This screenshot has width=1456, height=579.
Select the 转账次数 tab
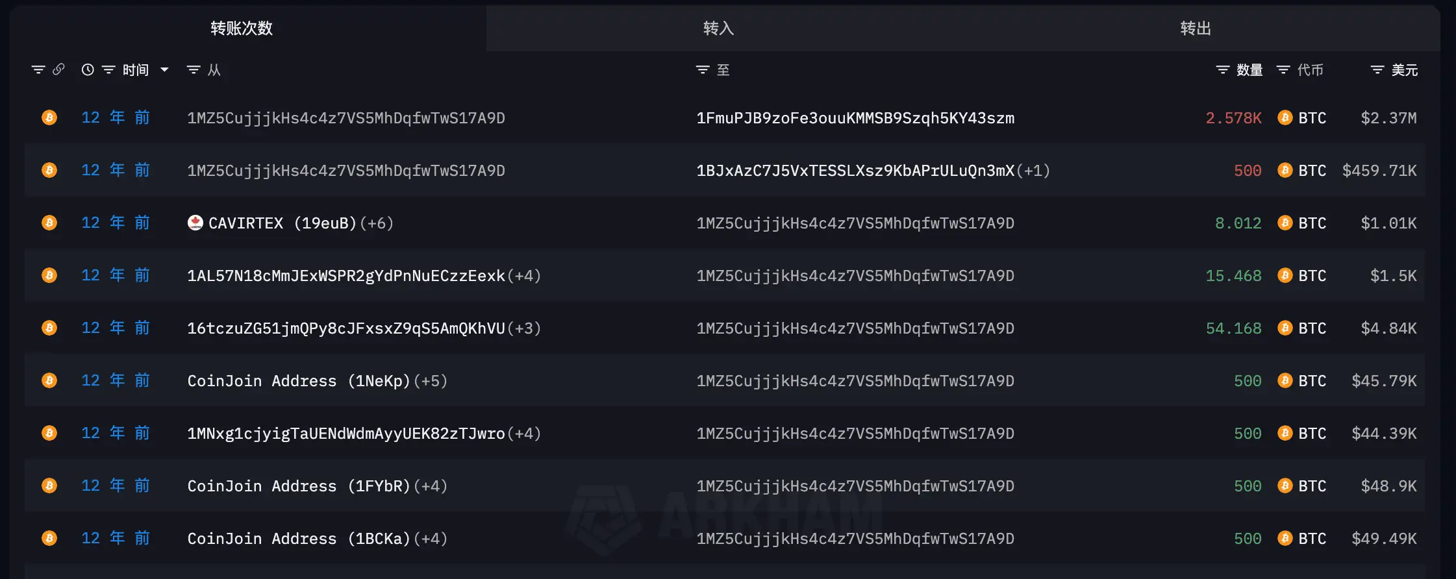[x=242, y=29]
